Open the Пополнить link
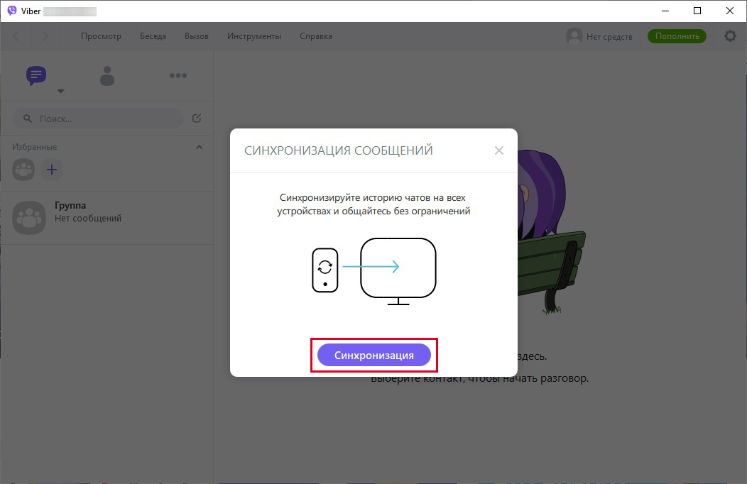Viewport: 747px width, 484px height. point(676,35)
